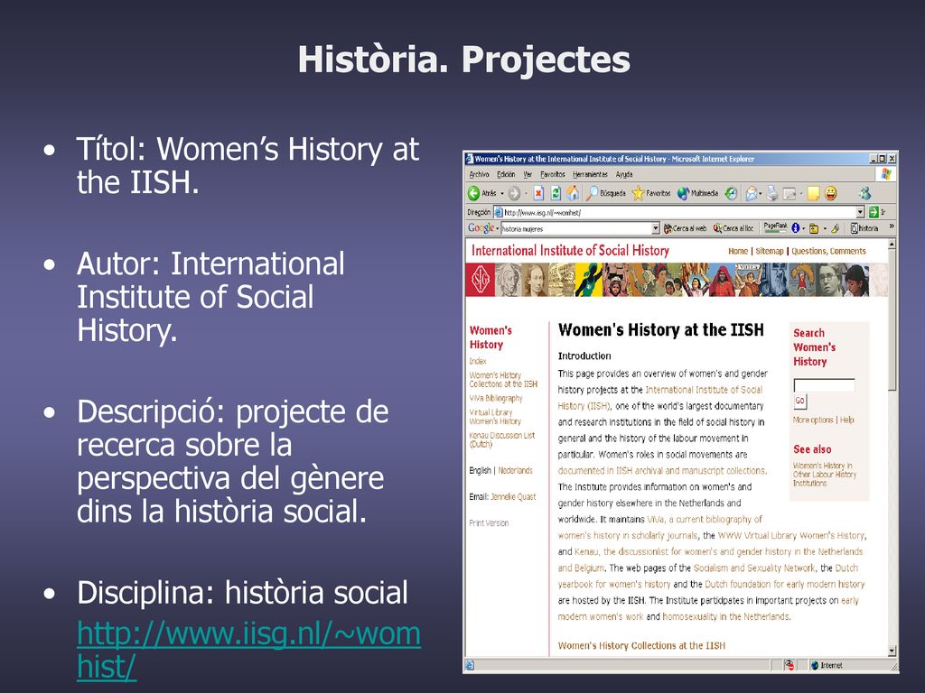Click the page scrollbar up arrow
The image size is (925, 693).
coord(892,244)
